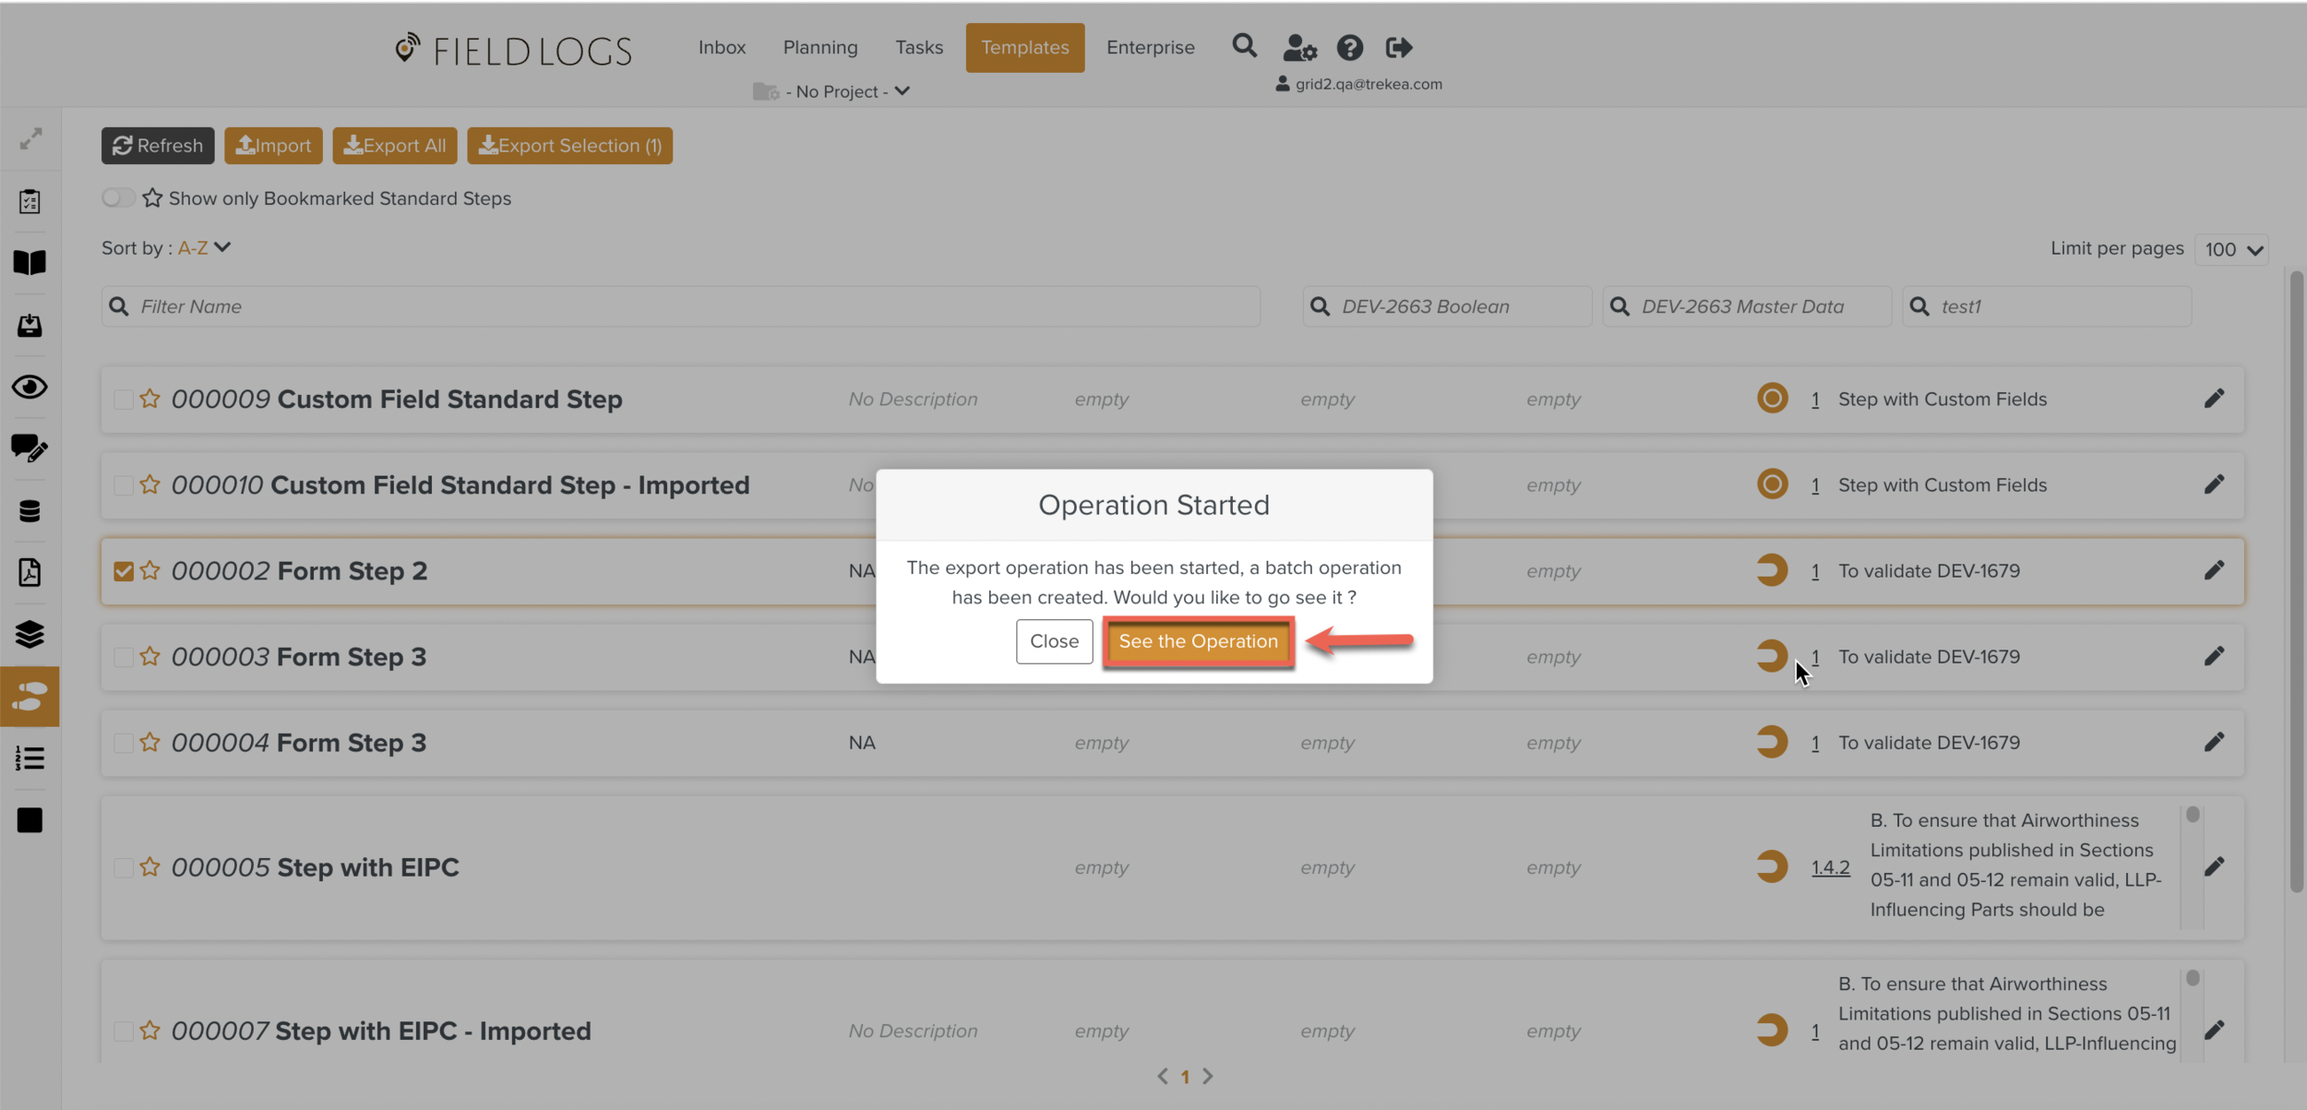
Task: Open the Limit per pages 100 dropdown
Action: pos(2232,249)
